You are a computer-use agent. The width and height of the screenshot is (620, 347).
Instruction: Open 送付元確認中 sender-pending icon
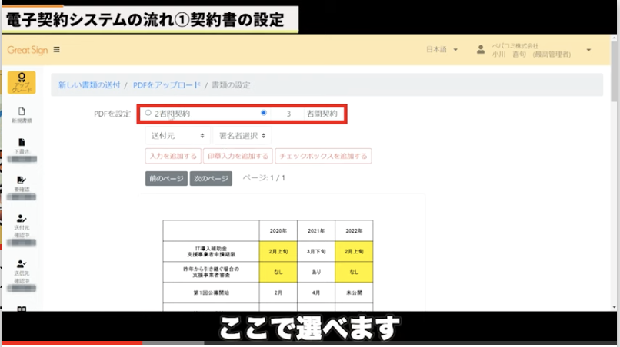[22, 219]
